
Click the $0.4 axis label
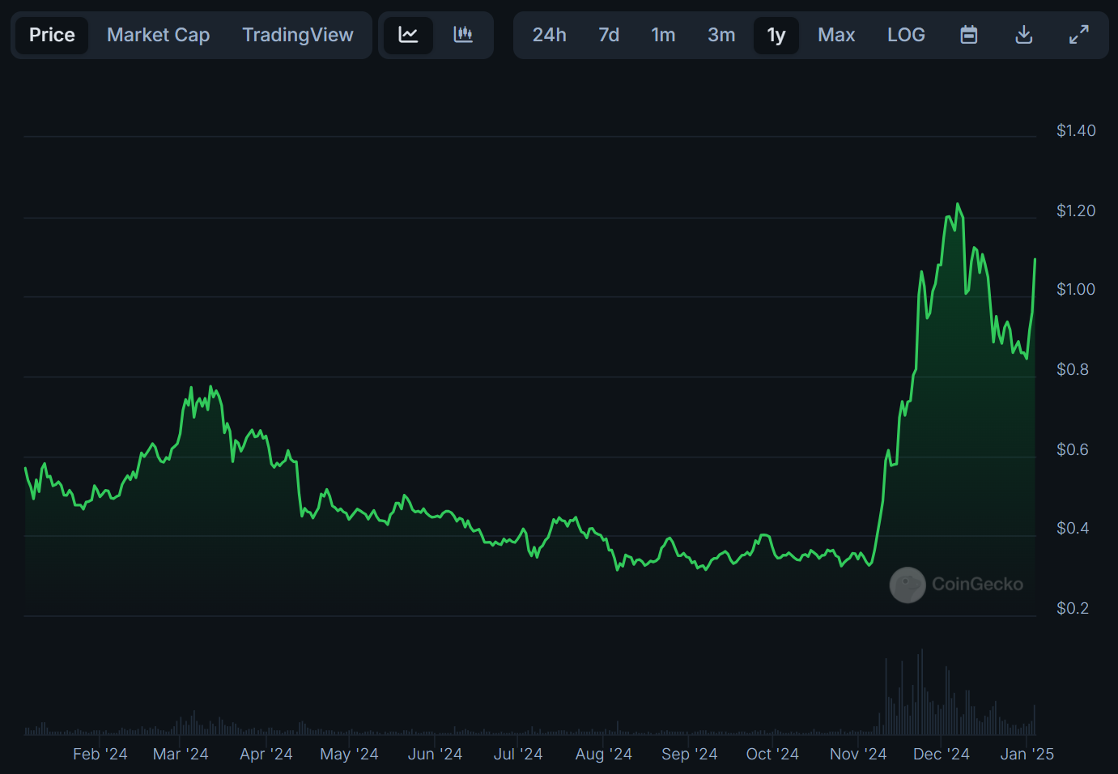tap(1073, 528)
